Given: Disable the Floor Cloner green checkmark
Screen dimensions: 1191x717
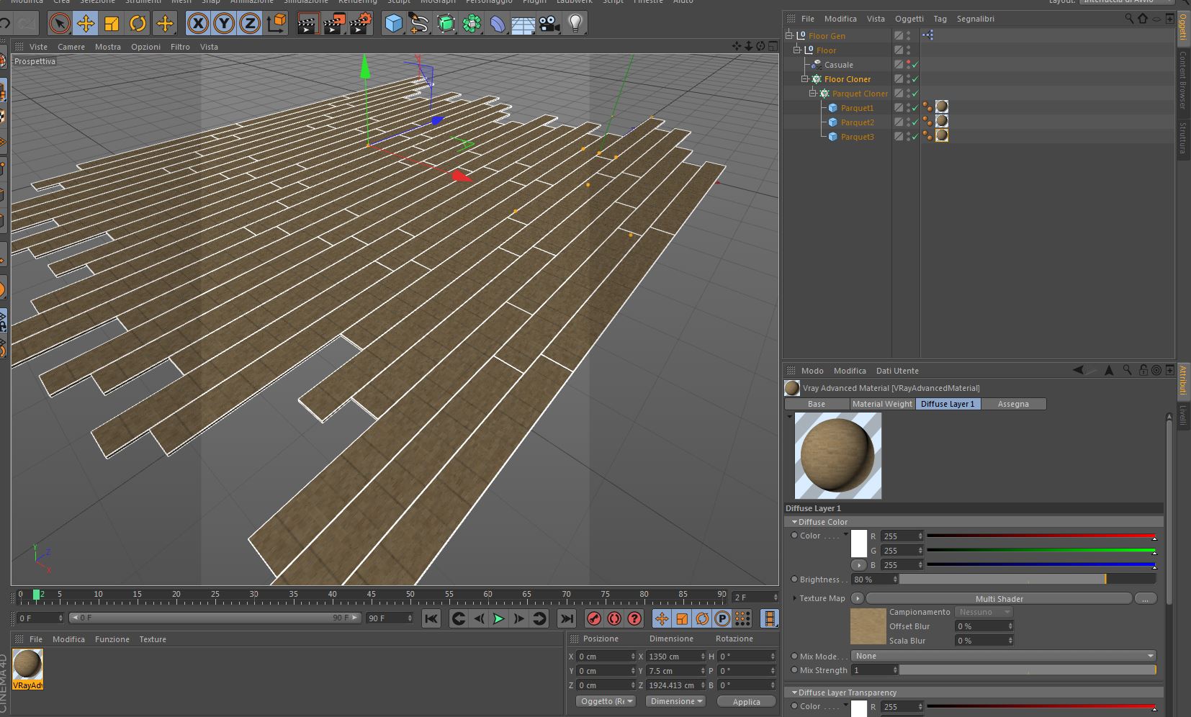Looking at the screenshot, I should pos(915,79).
